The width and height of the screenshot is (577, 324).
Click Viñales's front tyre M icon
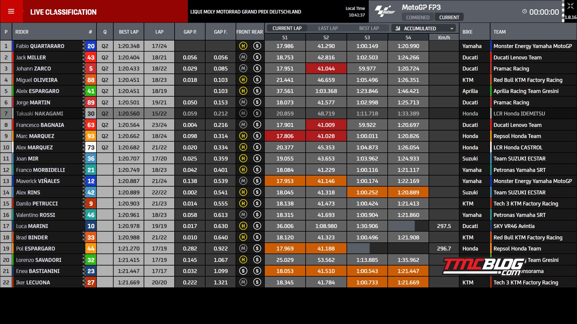[243, 181]
